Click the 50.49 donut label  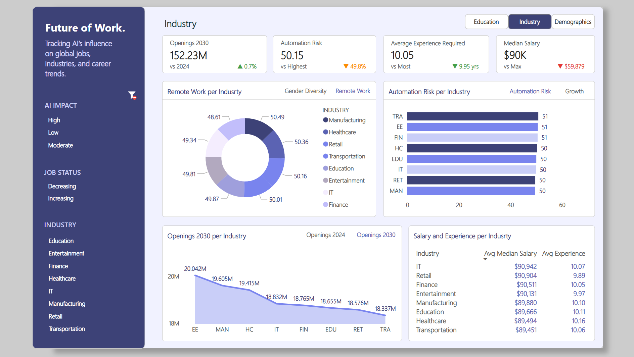(x=277, y=117)
